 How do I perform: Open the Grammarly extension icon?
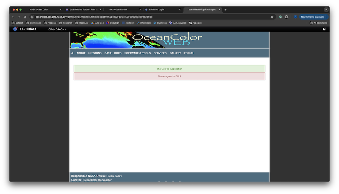pyautogui.click(x=280, y=17)
